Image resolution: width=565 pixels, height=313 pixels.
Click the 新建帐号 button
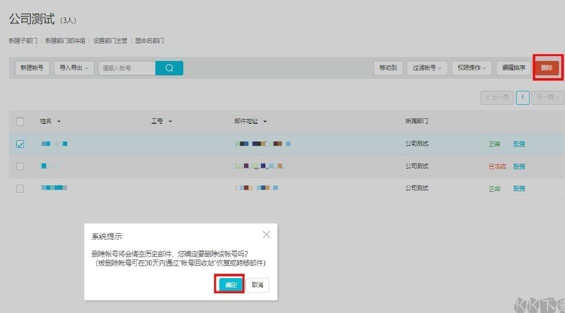click(x=32, y=68)
